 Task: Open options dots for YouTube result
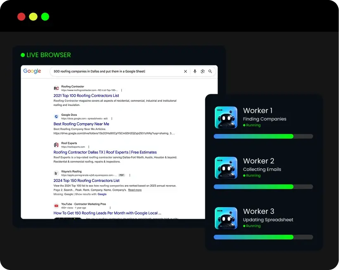110,208
